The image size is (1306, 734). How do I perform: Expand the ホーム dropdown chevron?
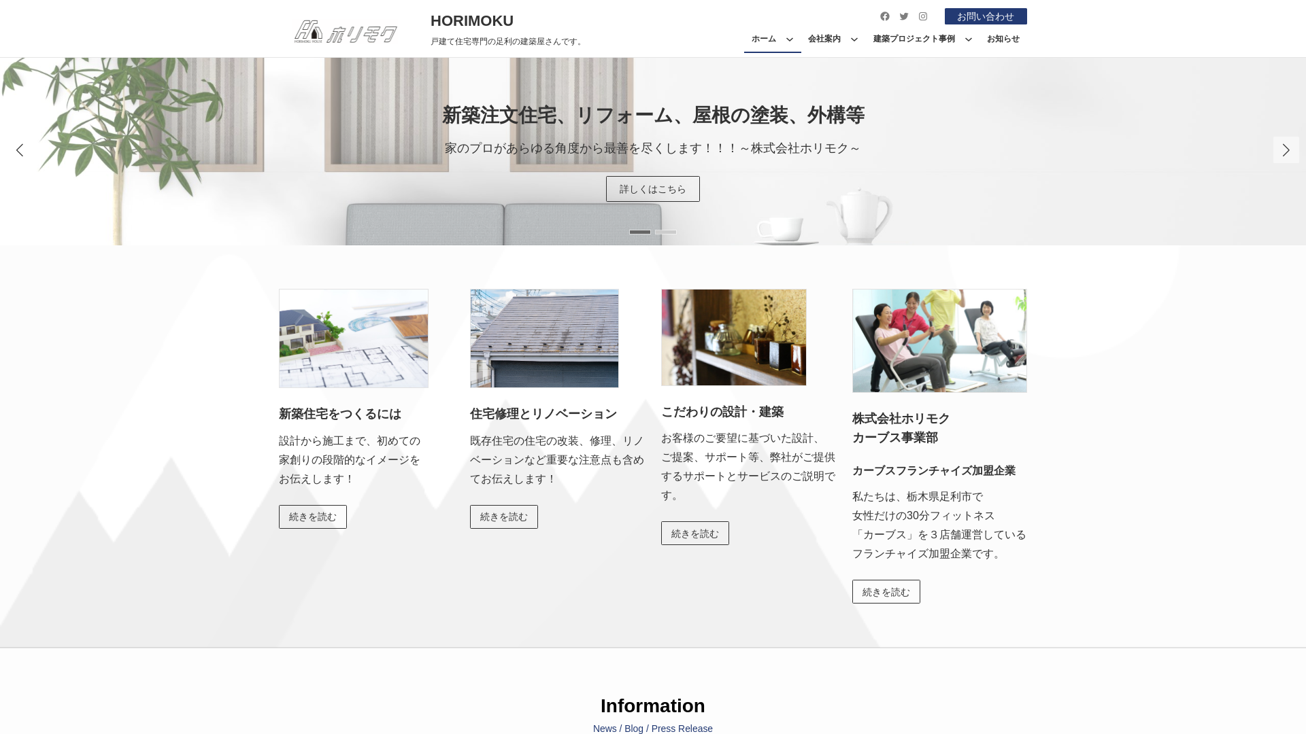790,39
